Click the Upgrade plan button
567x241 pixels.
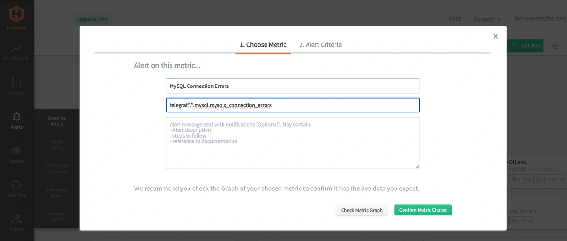(92, 19)
